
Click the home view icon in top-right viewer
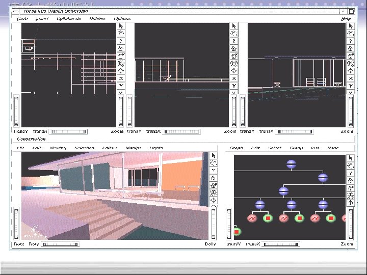tap(350, 48)
